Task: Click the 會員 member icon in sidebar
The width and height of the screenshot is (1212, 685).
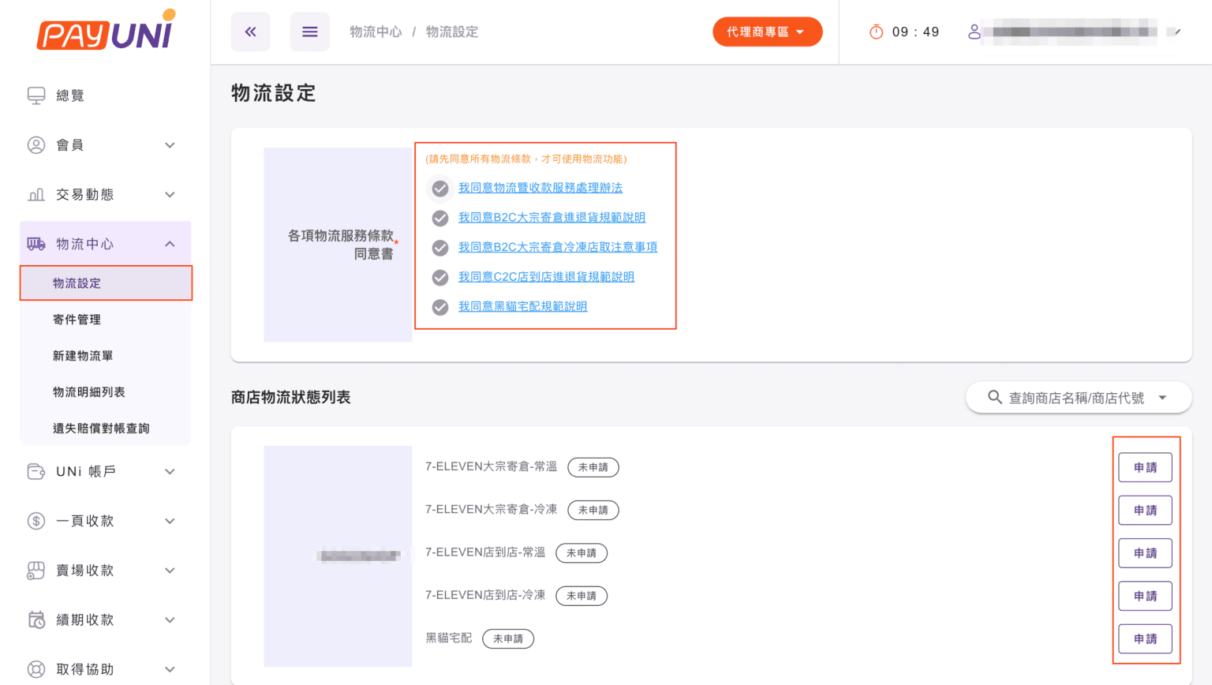Action: pyautogui.click(x=36, y=144)
